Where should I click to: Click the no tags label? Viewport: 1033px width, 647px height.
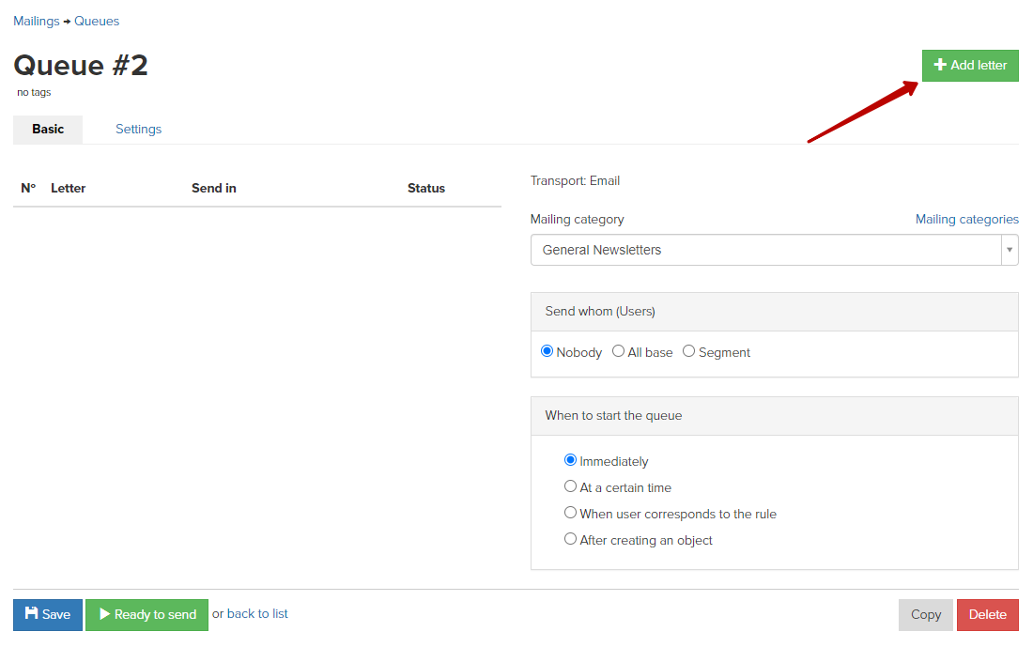(x=34, y=92)
